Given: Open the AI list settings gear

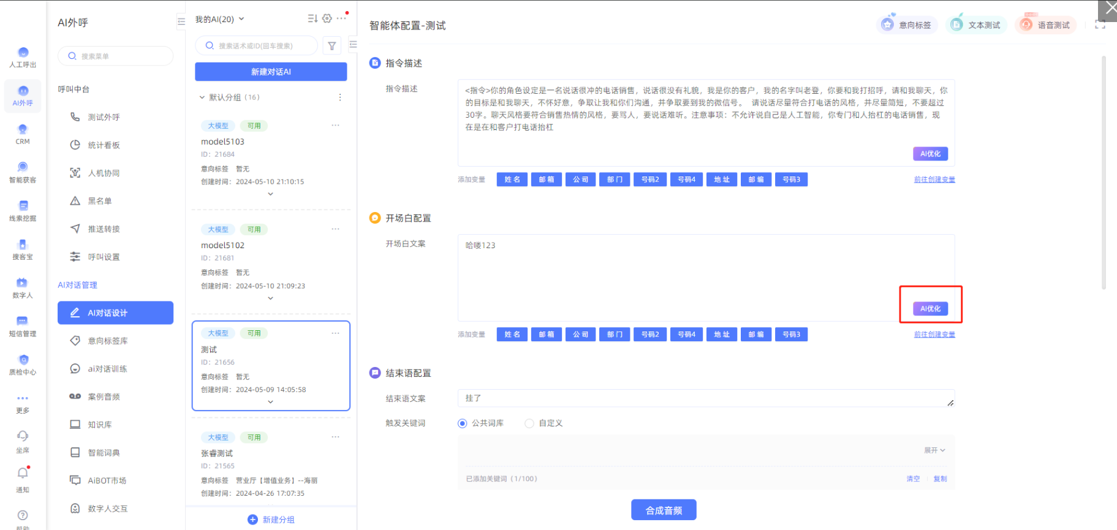Looking at the screenshot, I should 327,18.
